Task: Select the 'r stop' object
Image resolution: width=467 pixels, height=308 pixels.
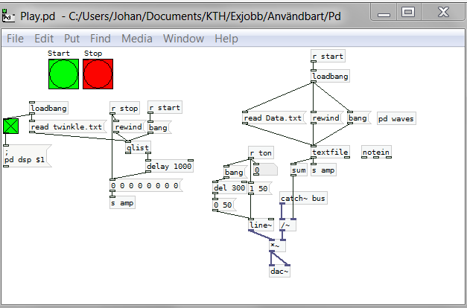Action: (x=125, y=109)
